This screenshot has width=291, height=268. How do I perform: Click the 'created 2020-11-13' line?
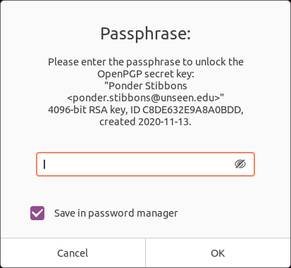tap(145, 122)
